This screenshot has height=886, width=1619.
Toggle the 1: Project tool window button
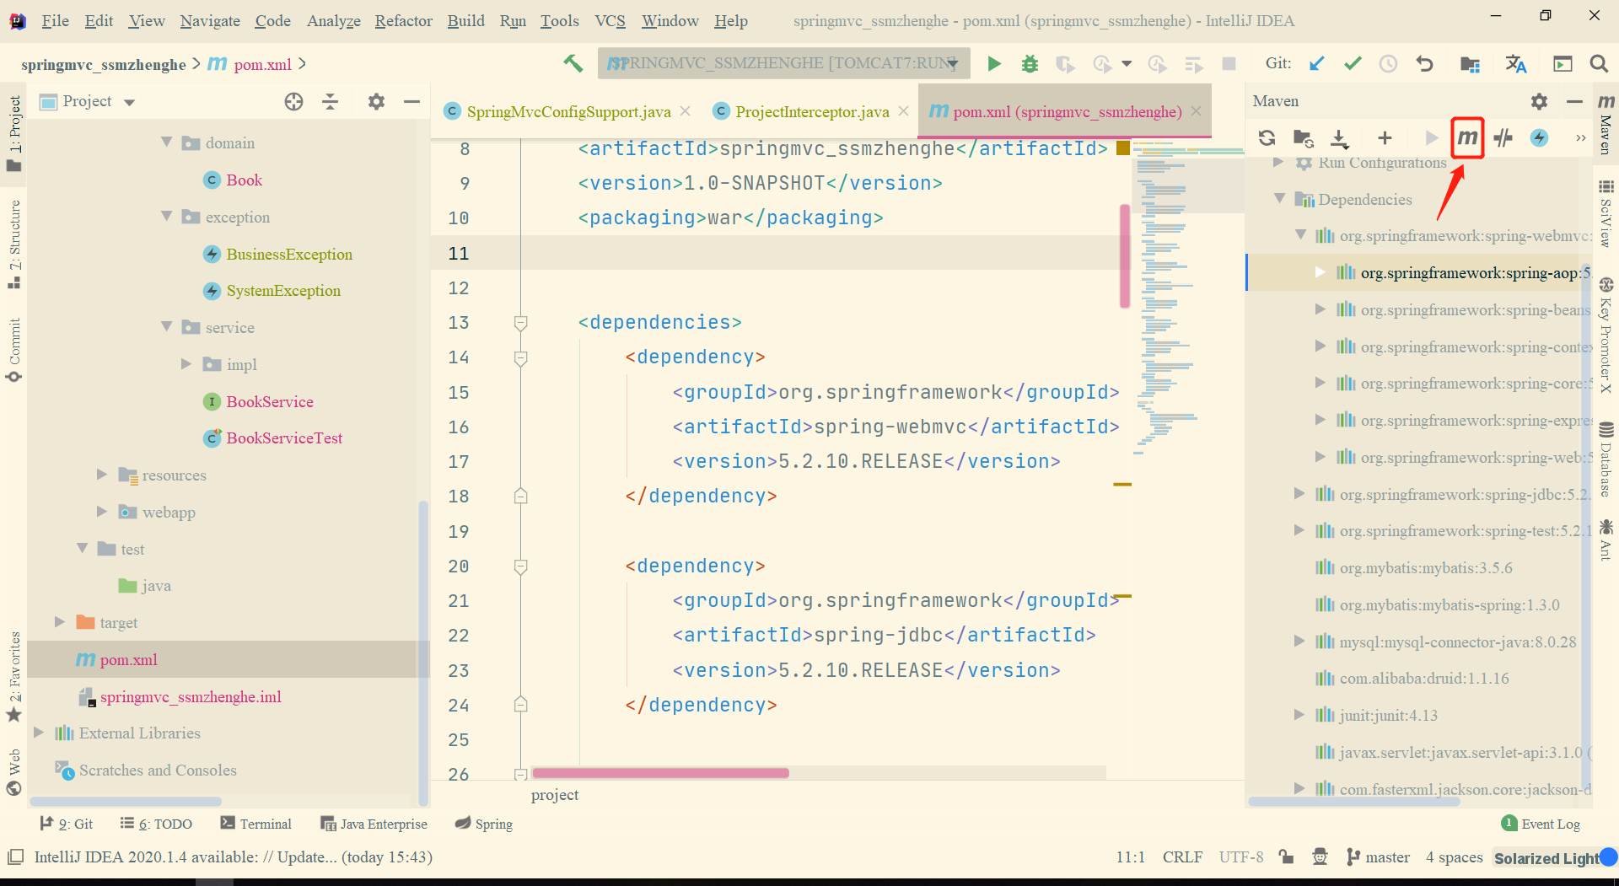[14, 132]
